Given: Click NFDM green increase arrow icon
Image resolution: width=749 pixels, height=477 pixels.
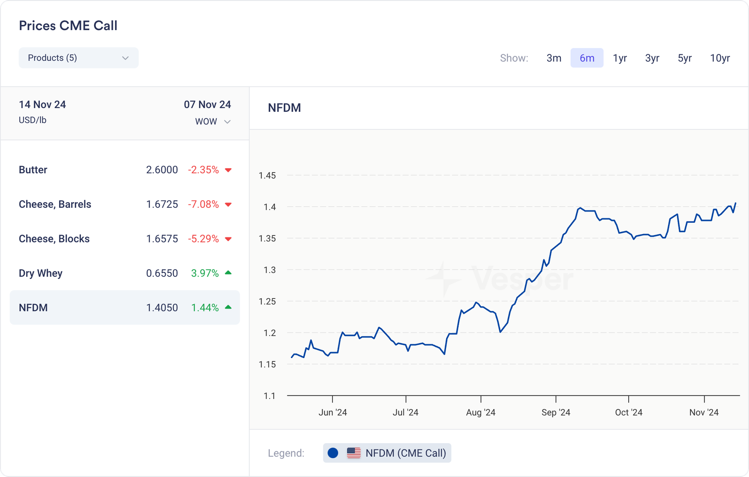Looking at the screenshot, I should (x=228, y=307).
